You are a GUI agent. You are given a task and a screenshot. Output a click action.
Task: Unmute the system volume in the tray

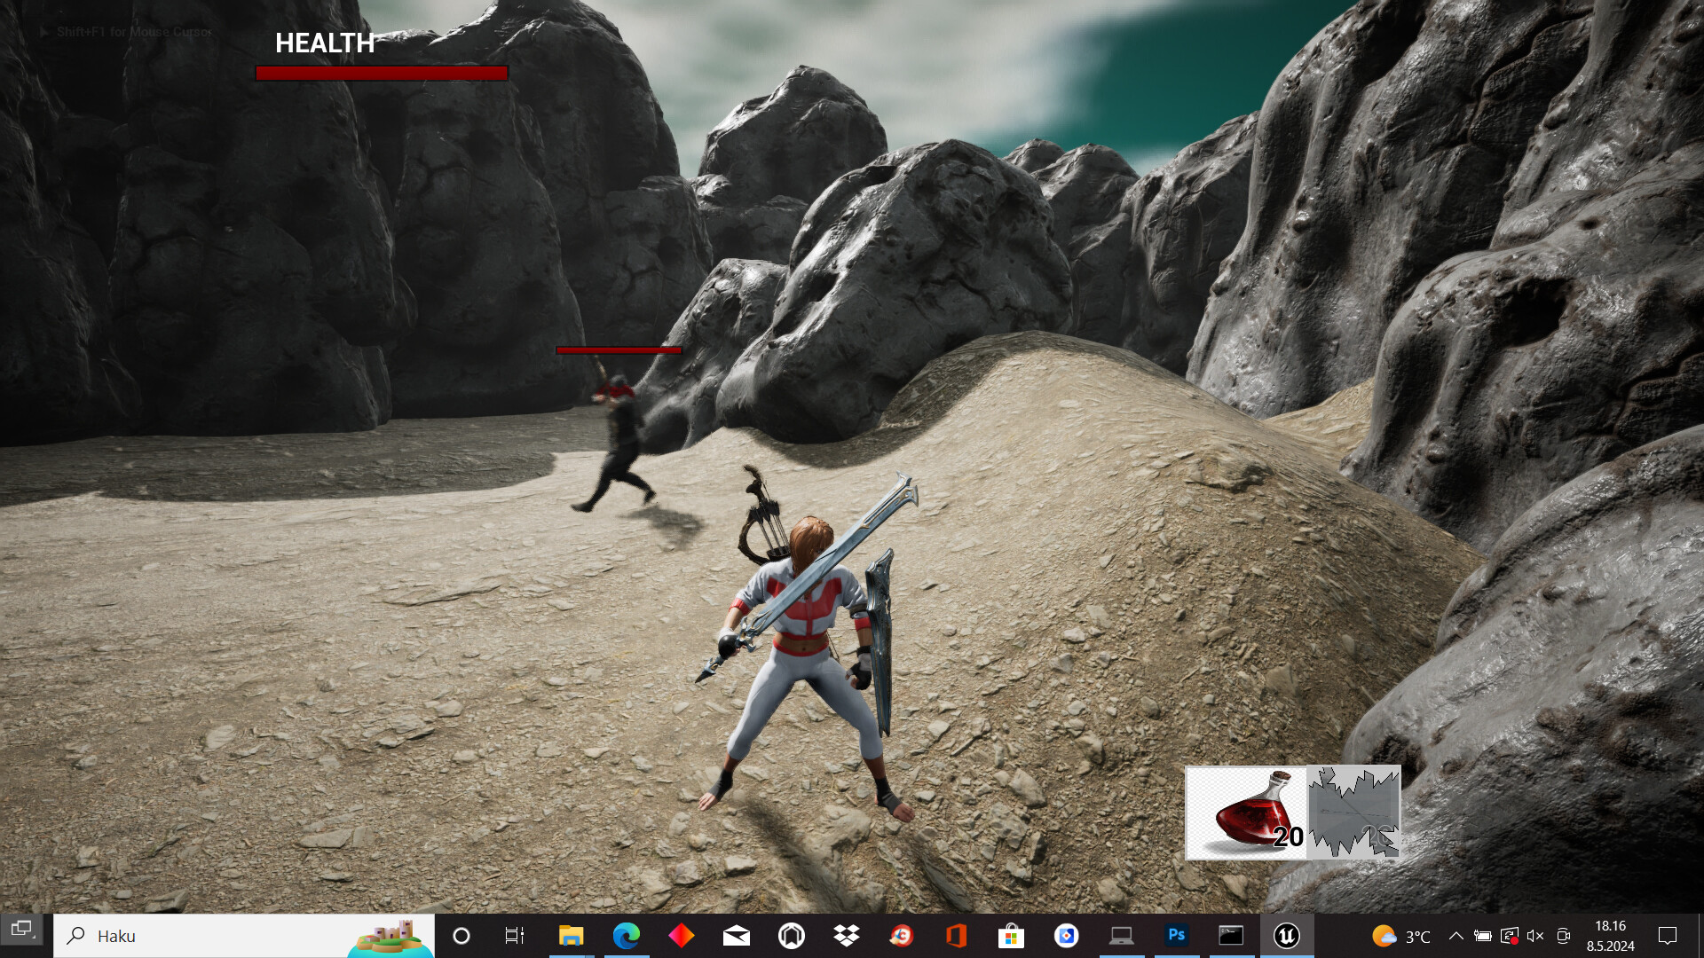point(1535,936)
